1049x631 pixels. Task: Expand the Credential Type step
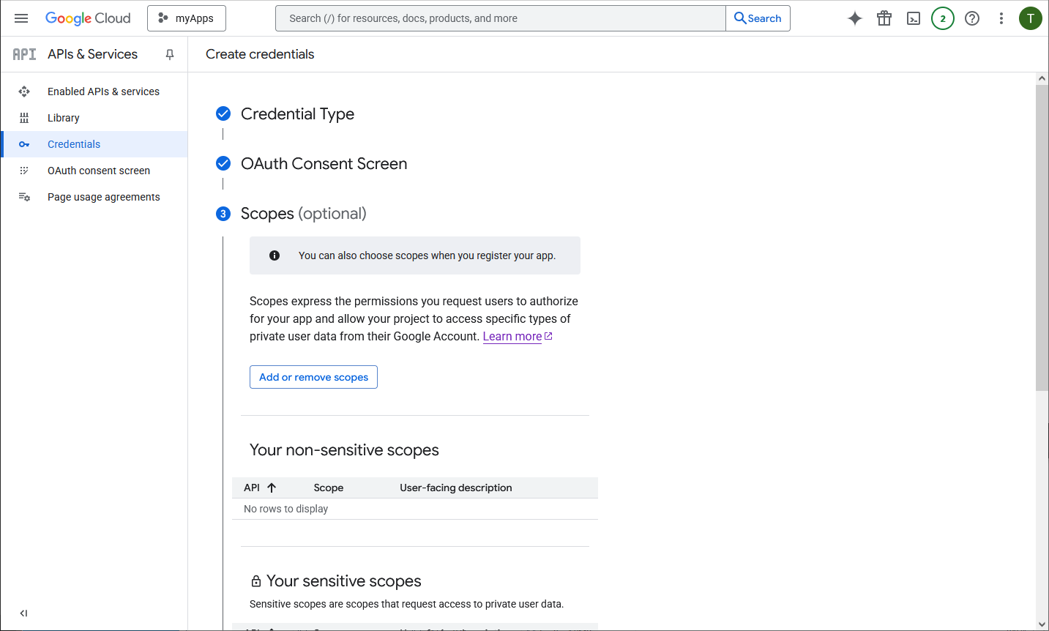click(x=297, y=113)
